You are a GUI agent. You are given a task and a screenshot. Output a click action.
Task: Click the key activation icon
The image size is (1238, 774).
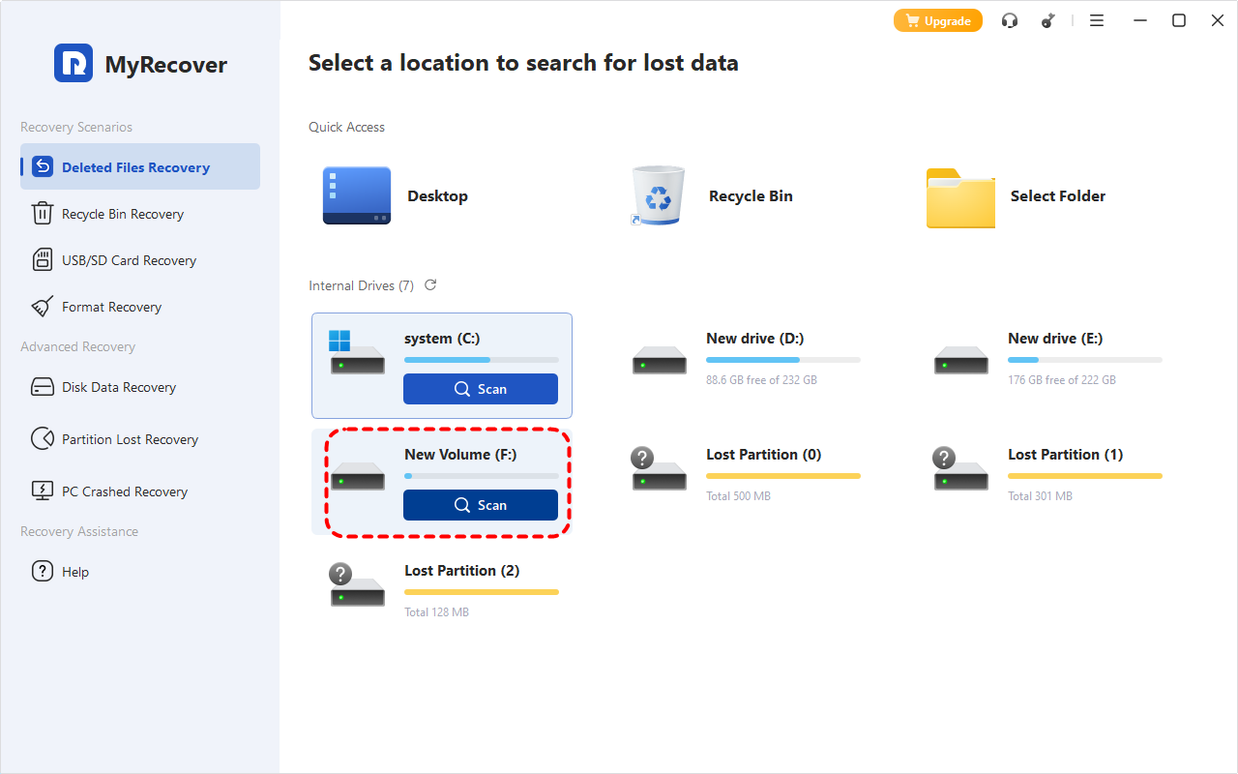point(1048,20)
